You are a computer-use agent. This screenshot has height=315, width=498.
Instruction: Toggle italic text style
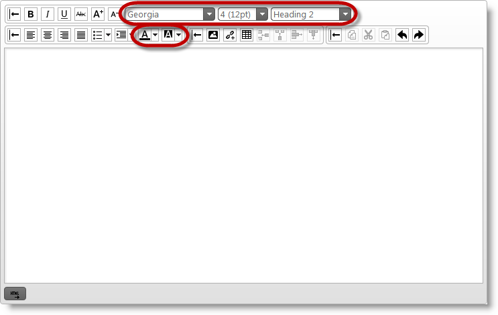(48, 14)
